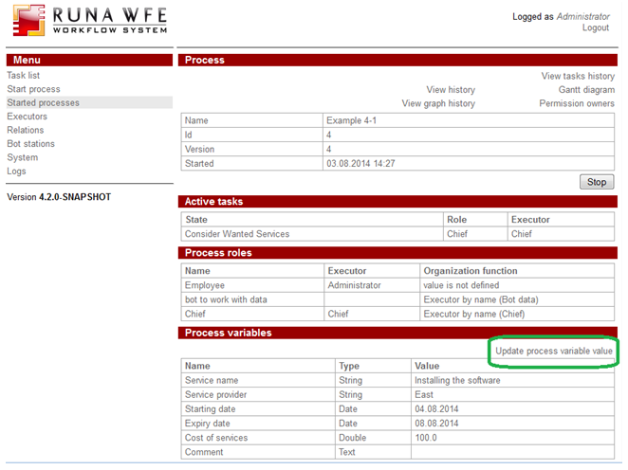Open the Permission owners link
This screenshot has height=470, width=628.
click(576, 104)
